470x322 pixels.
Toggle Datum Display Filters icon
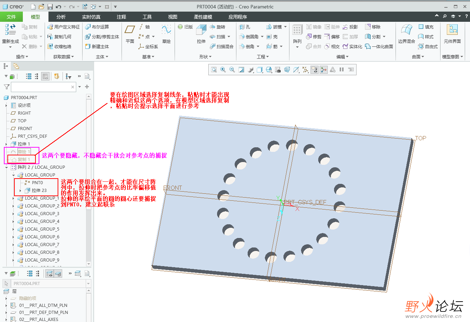point(305,70)
